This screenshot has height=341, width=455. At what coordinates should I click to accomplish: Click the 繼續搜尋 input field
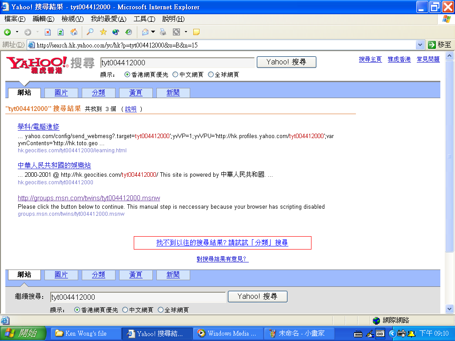[138, 297]
